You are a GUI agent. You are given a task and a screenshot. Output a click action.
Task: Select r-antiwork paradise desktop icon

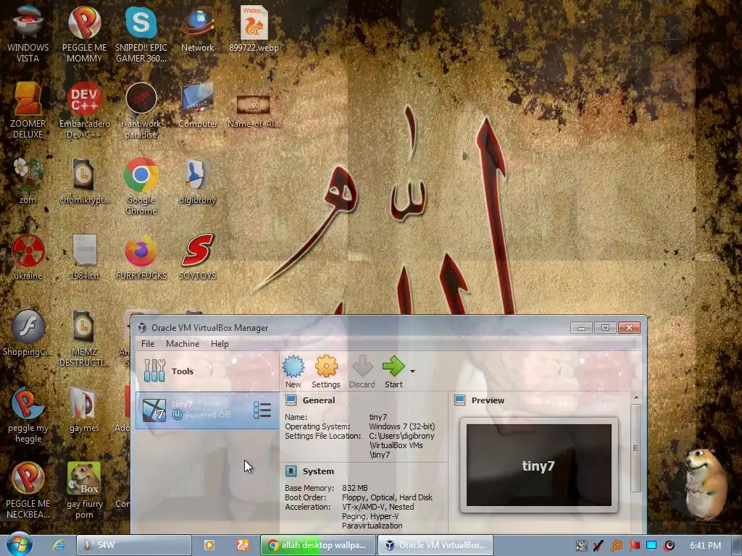(x=141, y=111)
